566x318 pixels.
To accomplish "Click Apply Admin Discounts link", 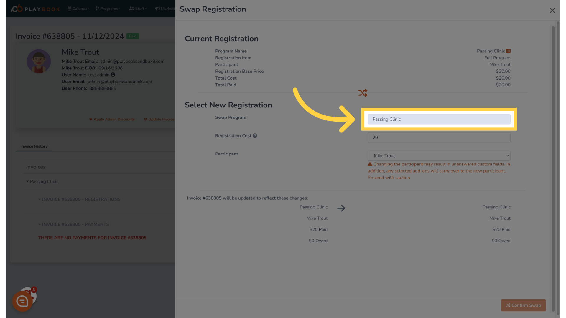I will [x=112, y=119].
